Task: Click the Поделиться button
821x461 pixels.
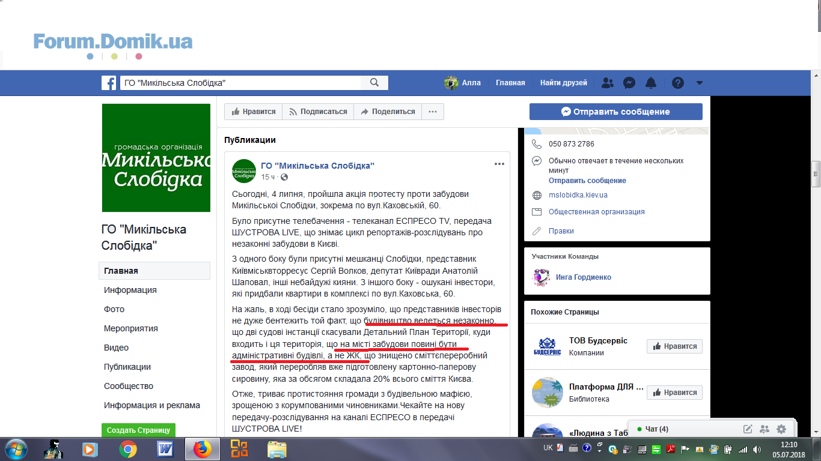Action: pos(388,112)
